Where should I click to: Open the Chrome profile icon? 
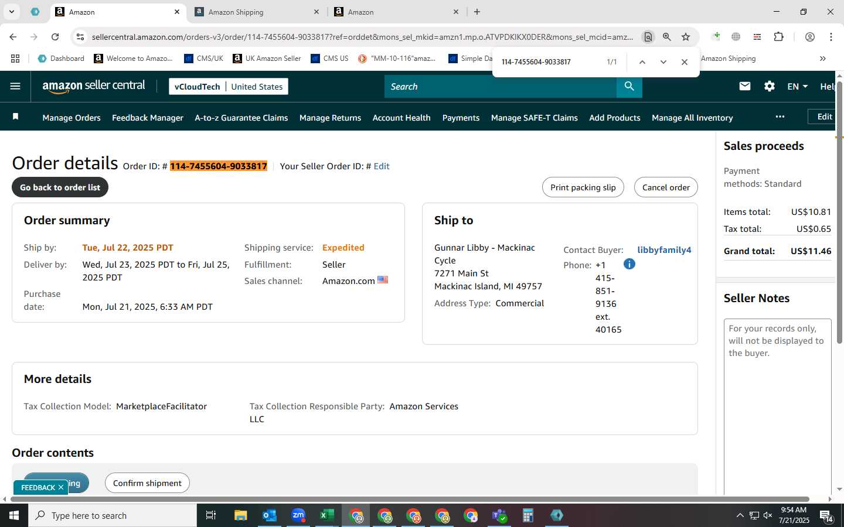tap(809, 37)
